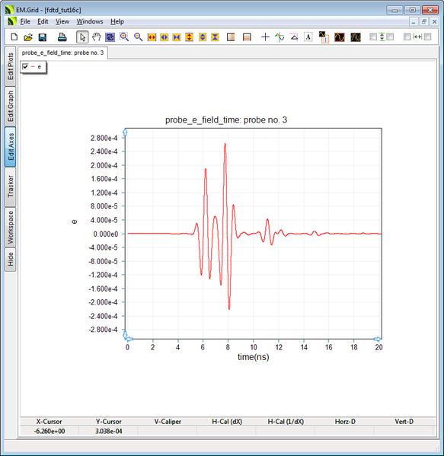444x456 pixels.
Task: Compress the vertical axis range
Action: point(215,37)
